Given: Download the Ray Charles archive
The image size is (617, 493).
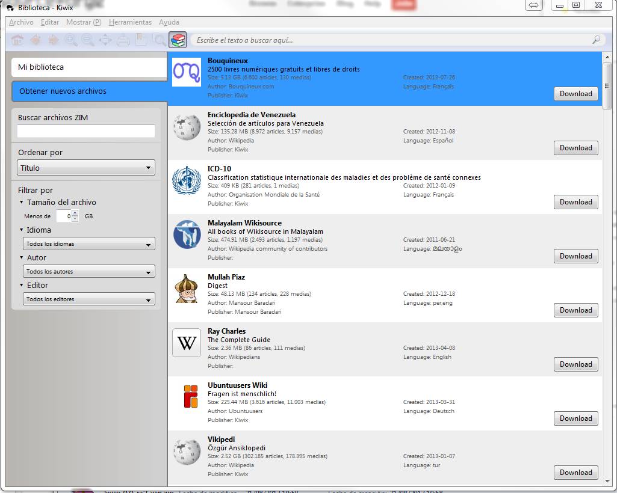Looking at the screenshot, I should pyautogui.click(x=575, y=364).
